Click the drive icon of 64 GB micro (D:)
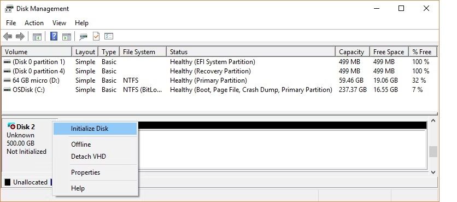The width and height of the screenshot is (457, 202). click(7, 80)
